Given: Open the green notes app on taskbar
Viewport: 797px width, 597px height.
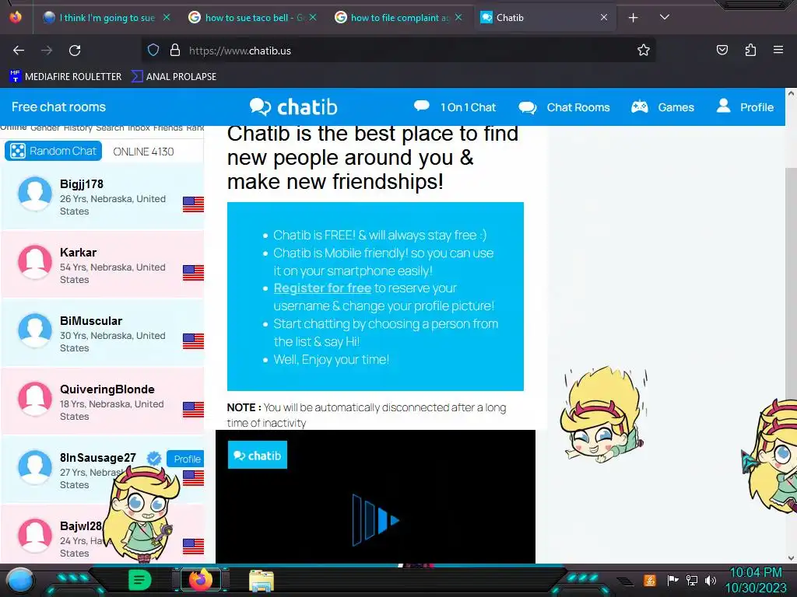Looking at the screenshot, I should [x=139, y=580].
